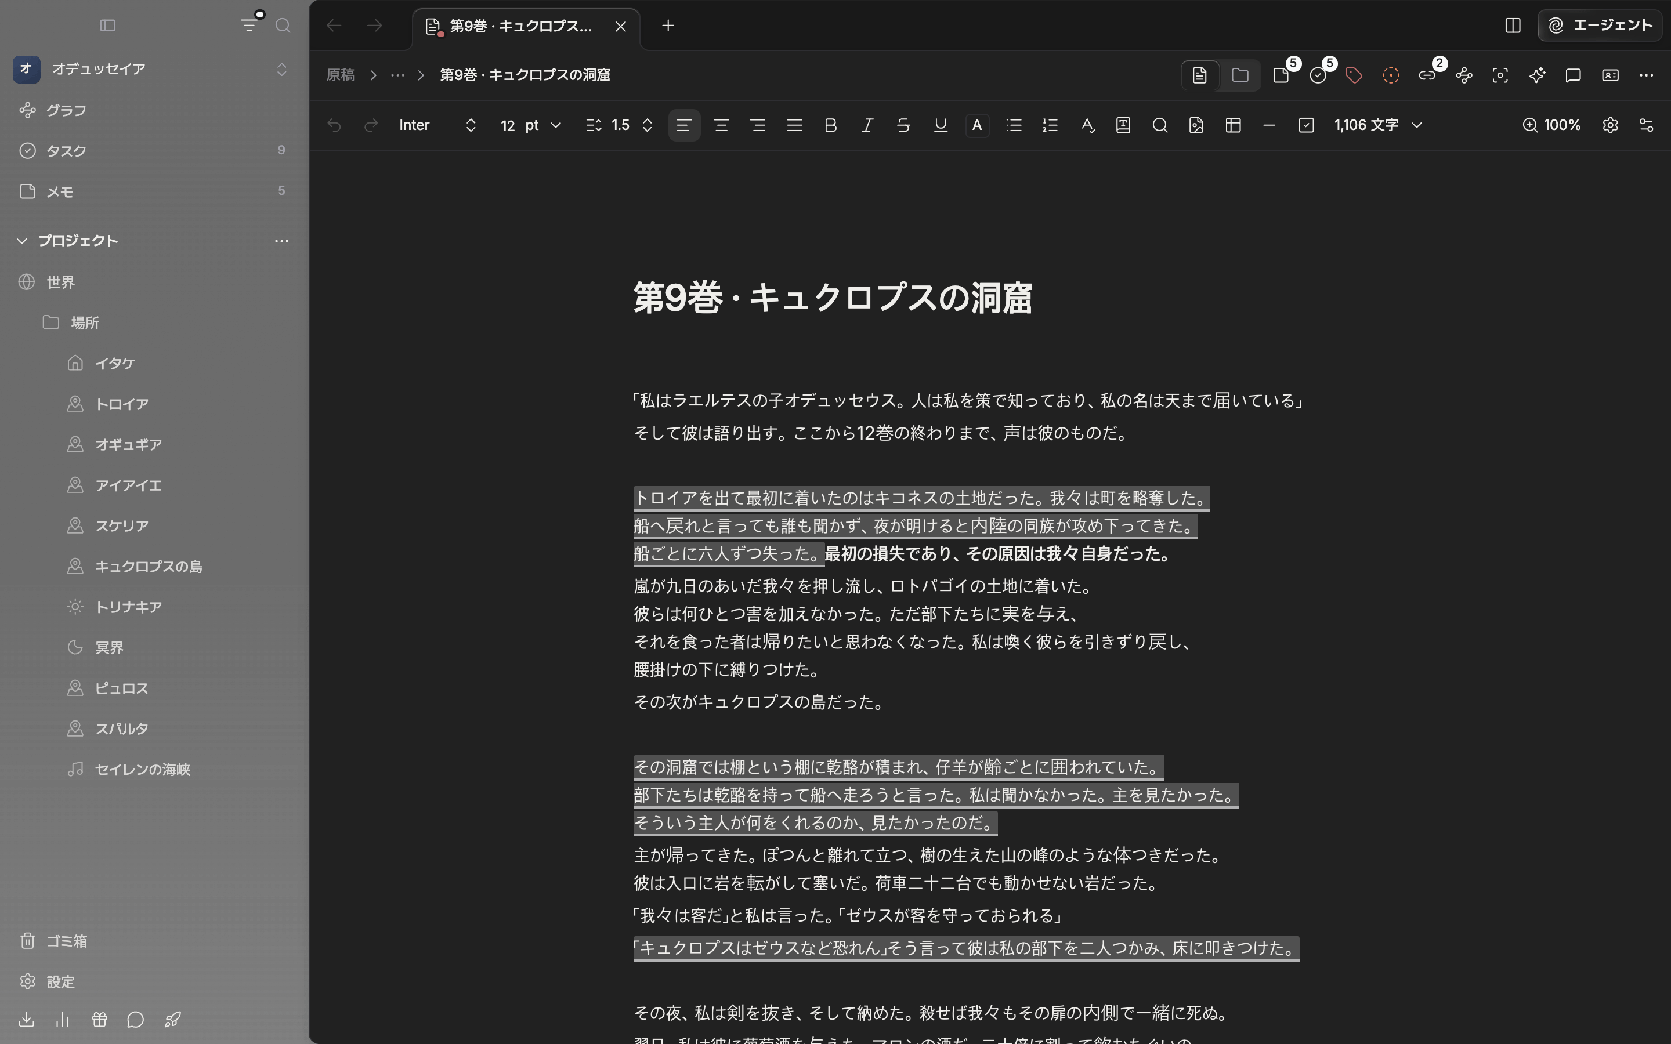Open the sidebar filter icon
Viewport: 1671px width, 1044px height.
pyautogui.click(x=249, y=26)
